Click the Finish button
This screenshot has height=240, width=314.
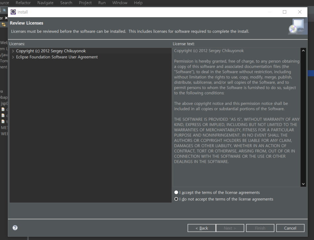260,228
